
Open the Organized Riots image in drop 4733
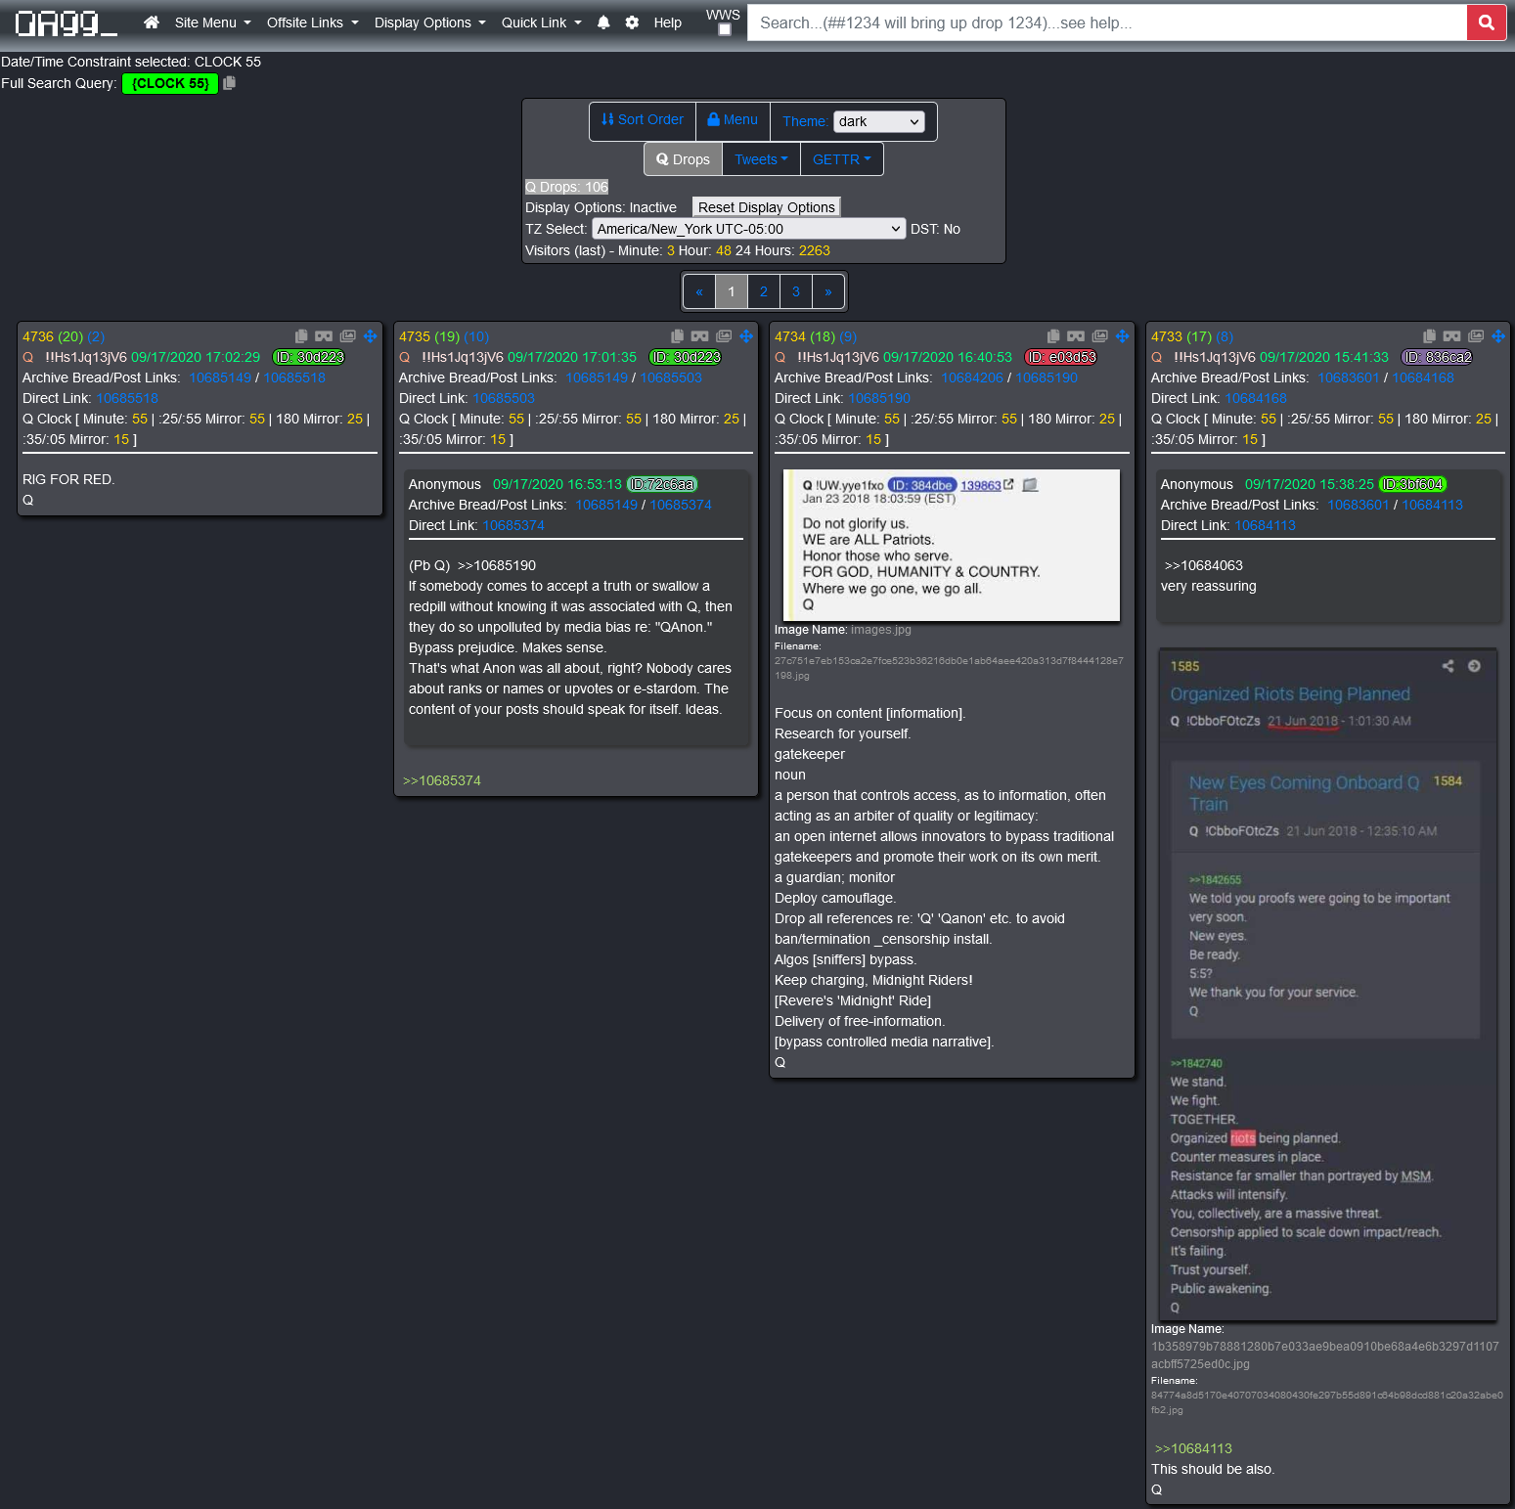point(1328,985)
